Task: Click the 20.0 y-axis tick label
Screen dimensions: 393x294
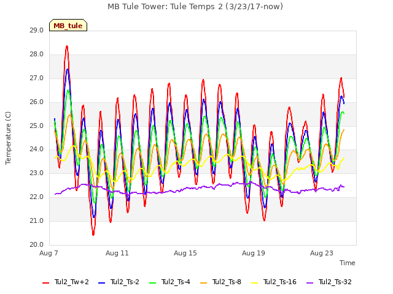Action: pos(37,244)
